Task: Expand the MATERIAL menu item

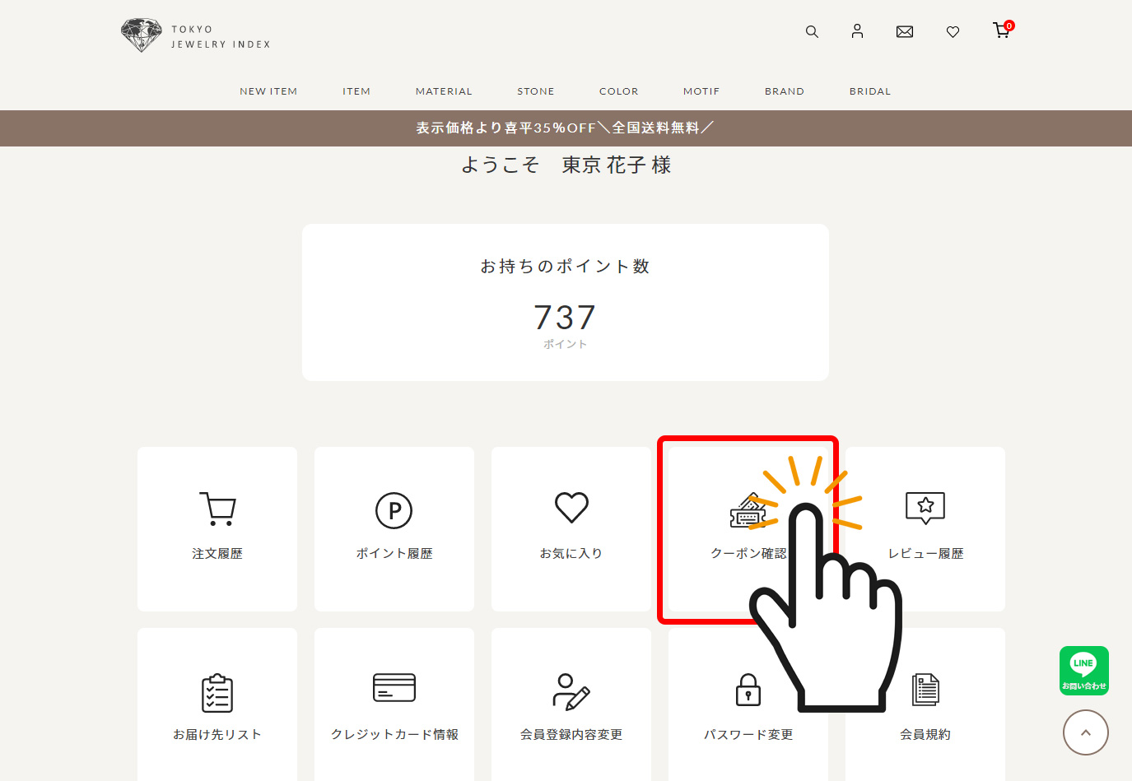Action: [444, 91]
